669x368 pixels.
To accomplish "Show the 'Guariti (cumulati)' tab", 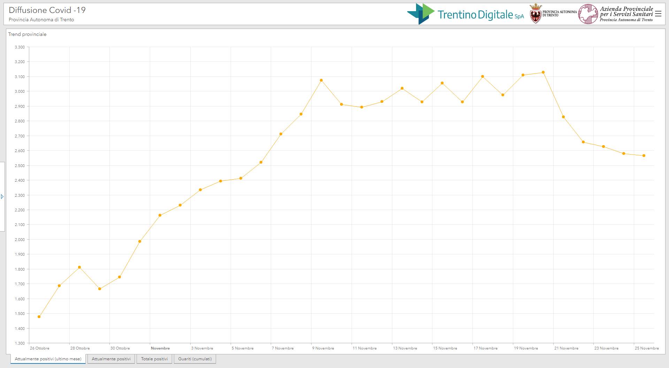I will click(x=195, y=359).
